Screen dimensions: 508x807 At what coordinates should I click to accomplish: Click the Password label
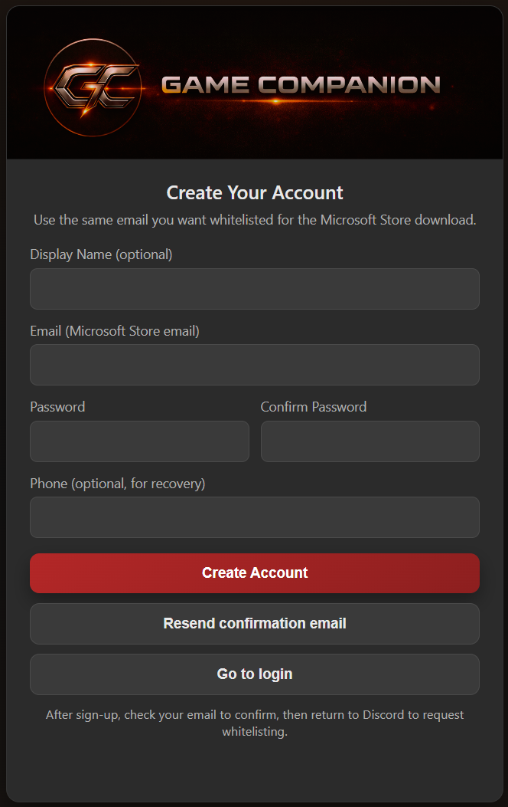point(57,407)
